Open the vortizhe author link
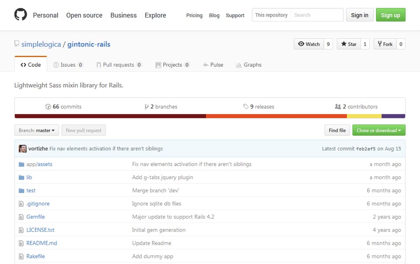The image size is (420, 264). (38, 149)
